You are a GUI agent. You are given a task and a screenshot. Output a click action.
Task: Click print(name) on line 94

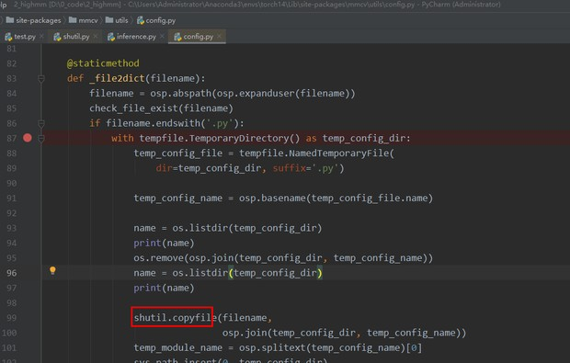(164, 244)
